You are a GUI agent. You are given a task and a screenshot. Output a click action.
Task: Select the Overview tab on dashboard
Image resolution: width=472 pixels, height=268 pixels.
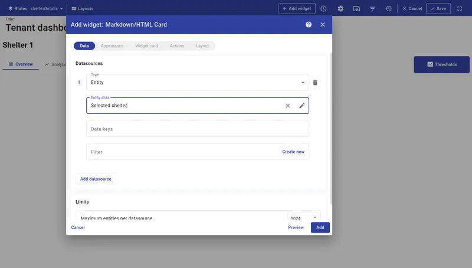pos(21,64)
